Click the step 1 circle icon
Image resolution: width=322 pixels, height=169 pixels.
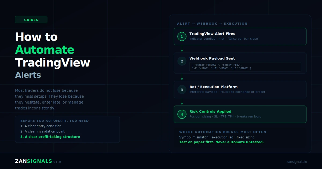tap(182, 36)
